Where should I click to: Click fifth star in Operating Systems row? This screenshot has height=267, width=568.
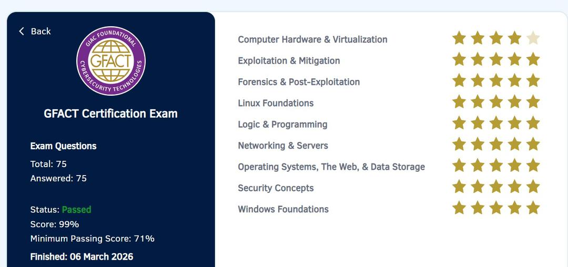[x=533, y=166]
